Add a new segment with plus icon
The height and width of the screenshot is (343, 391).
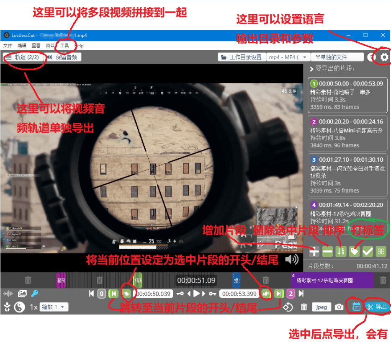pyautogui.click(x=314, y=251)
